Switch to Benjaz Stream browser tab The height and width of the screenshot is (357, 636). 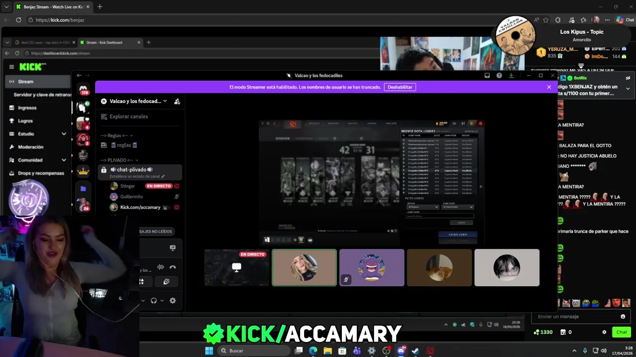point(52,7)
